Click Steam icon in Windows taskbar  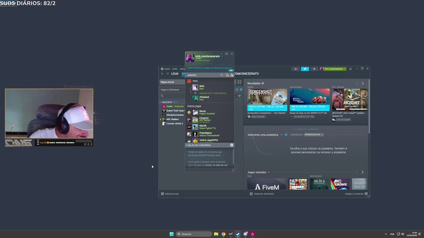(x=238, y=234)
